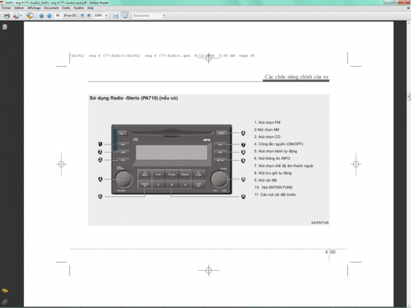The height and width of the screenshot is (308, 411).
Task: Click the text '8. Nút lưu giữ tự động'
Action: click(x=273, y=173)
